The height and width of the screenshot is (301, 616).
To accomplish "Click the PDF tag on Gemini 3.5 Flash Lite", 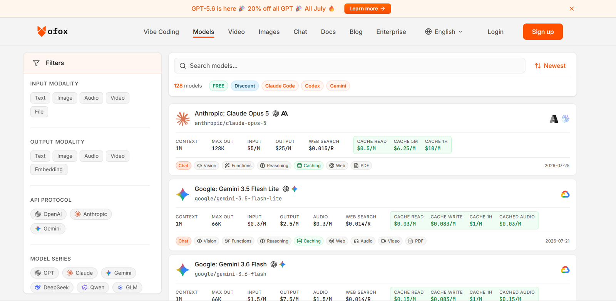I will point(416,241).
